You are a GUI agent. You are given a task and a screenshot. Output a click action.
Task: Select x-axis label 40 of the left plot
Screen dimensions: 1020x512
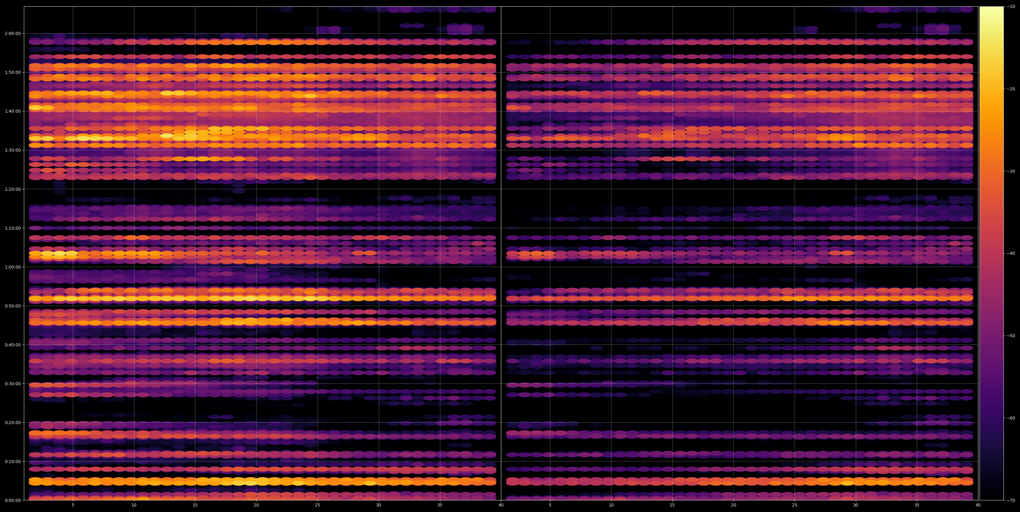tap(501, 505)
